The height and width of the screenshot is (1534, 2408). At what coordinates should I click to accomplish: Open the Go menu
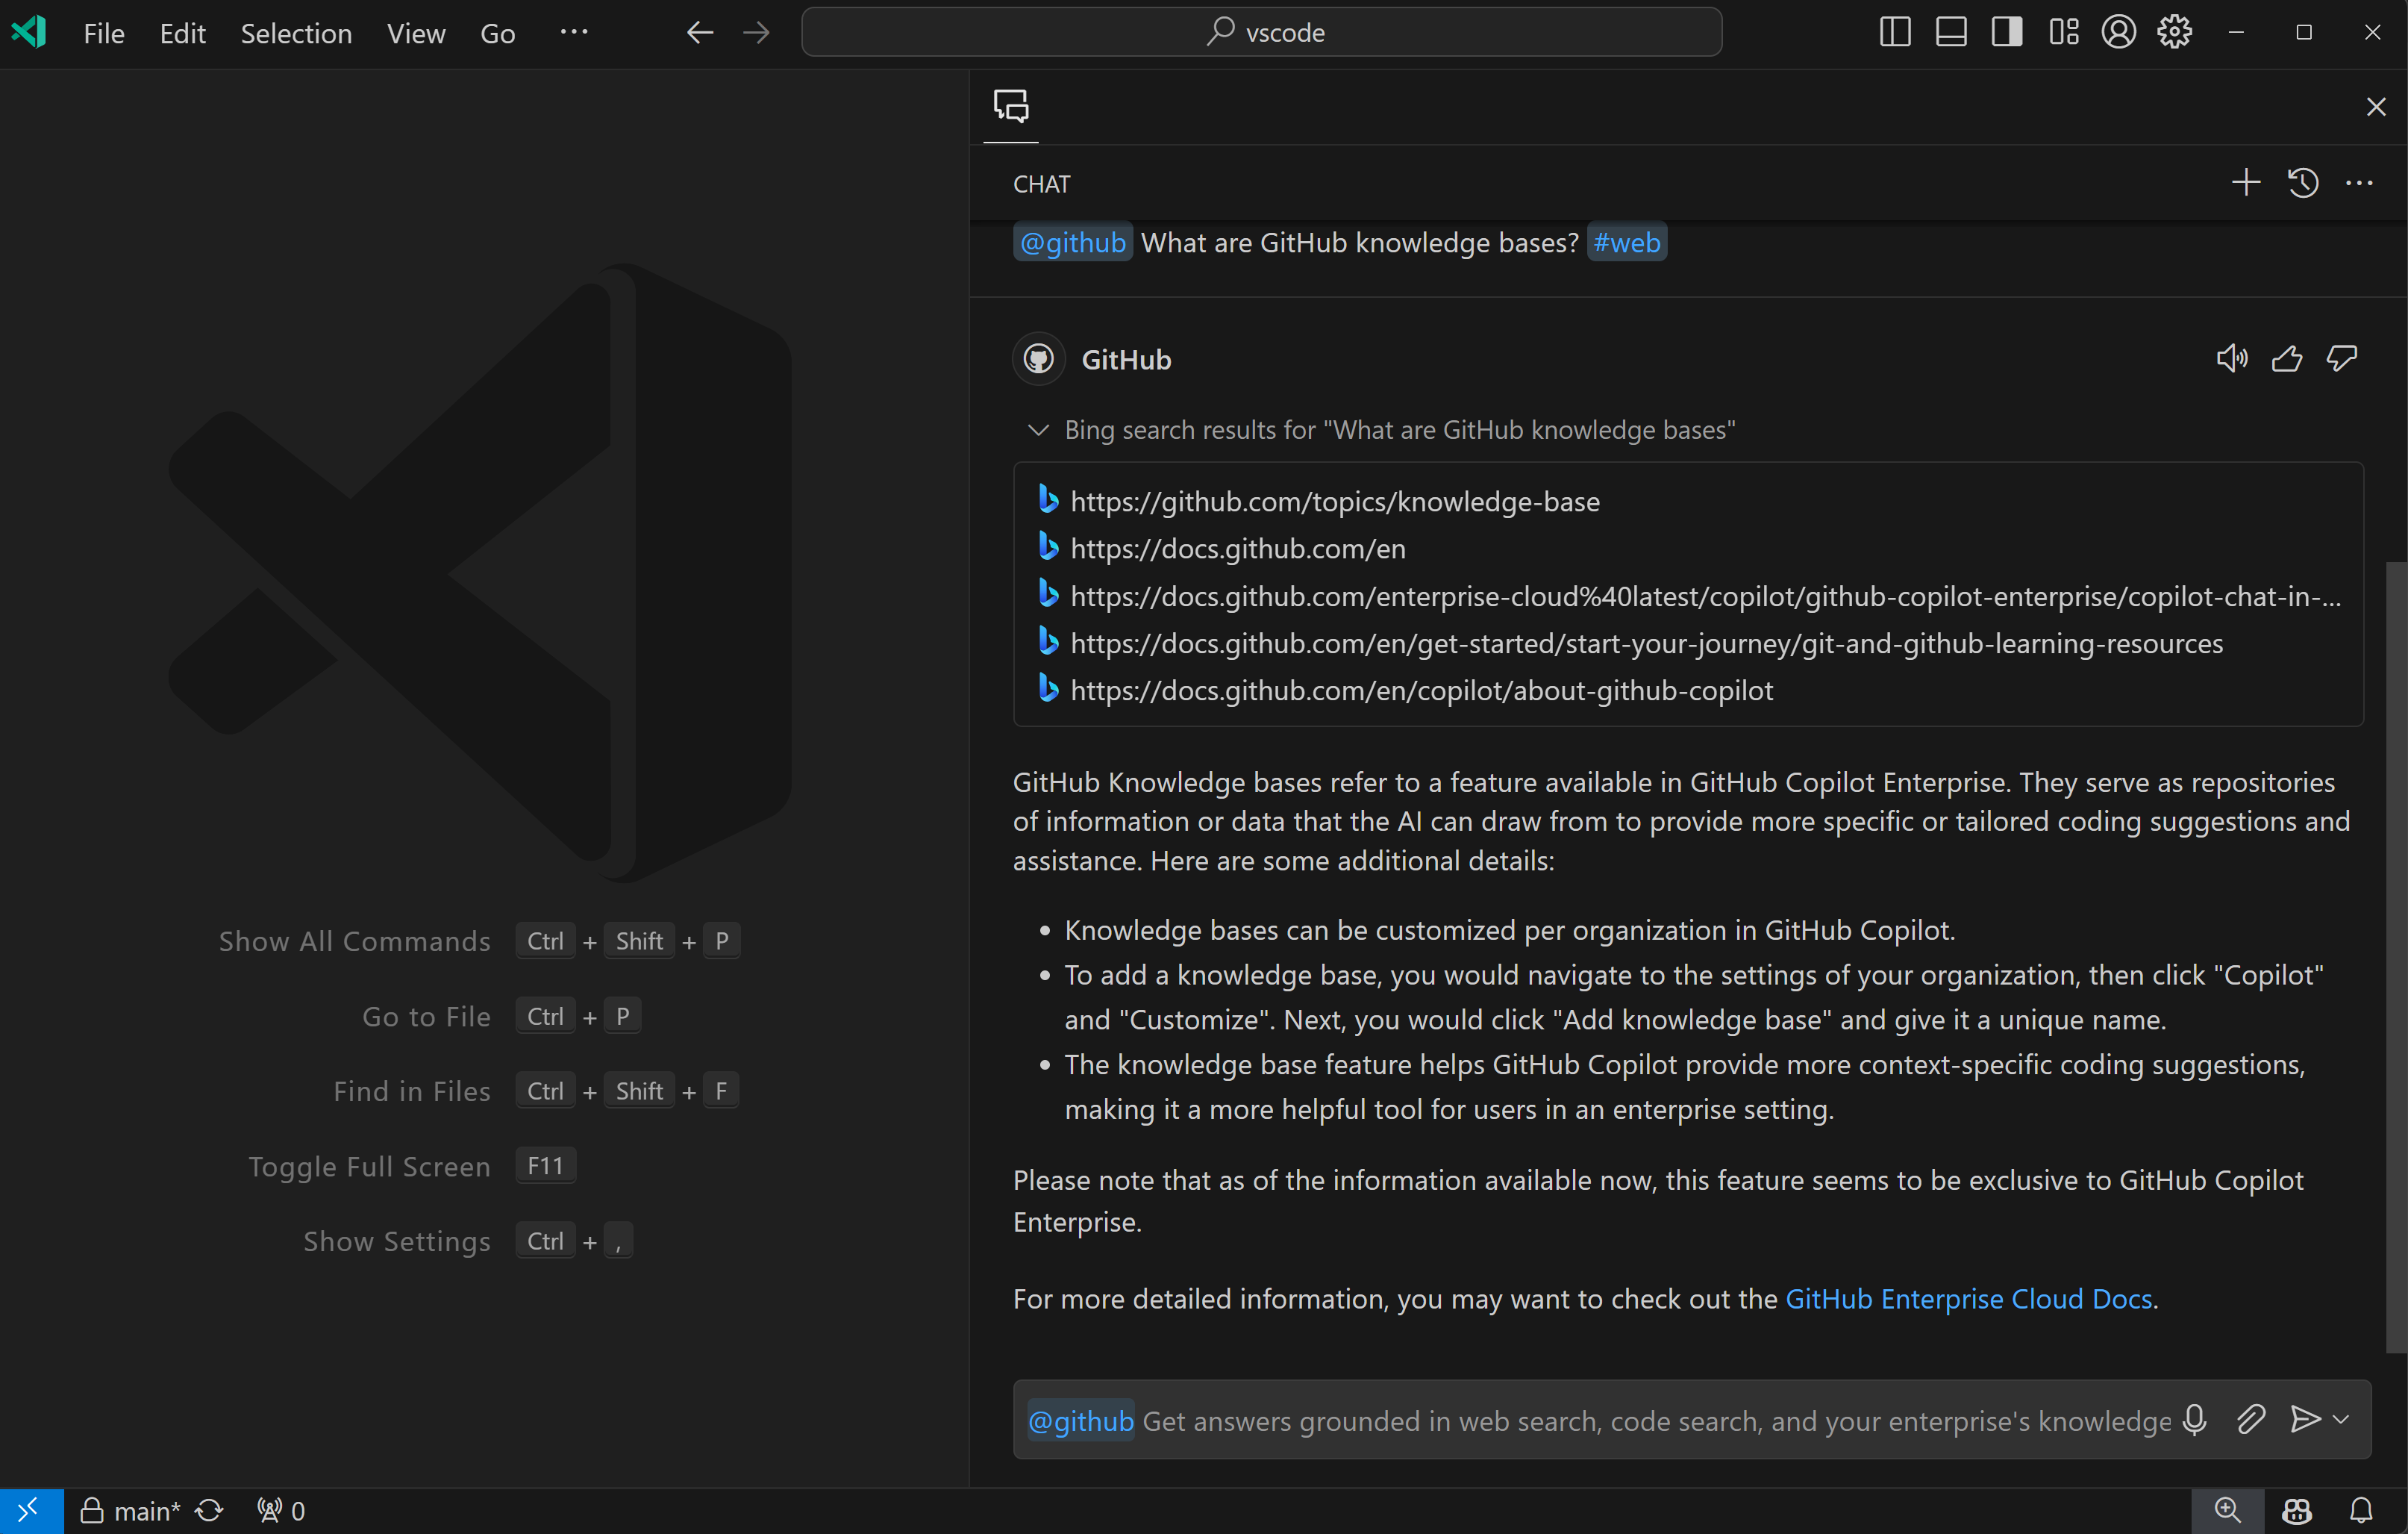pos(497,32)
